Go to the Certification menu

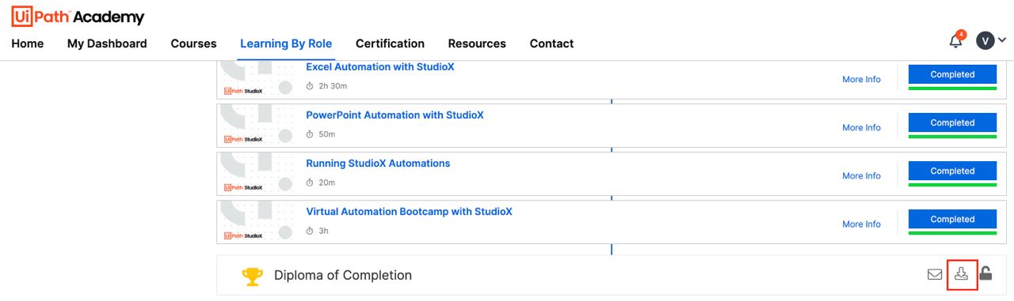click(390, 43)
